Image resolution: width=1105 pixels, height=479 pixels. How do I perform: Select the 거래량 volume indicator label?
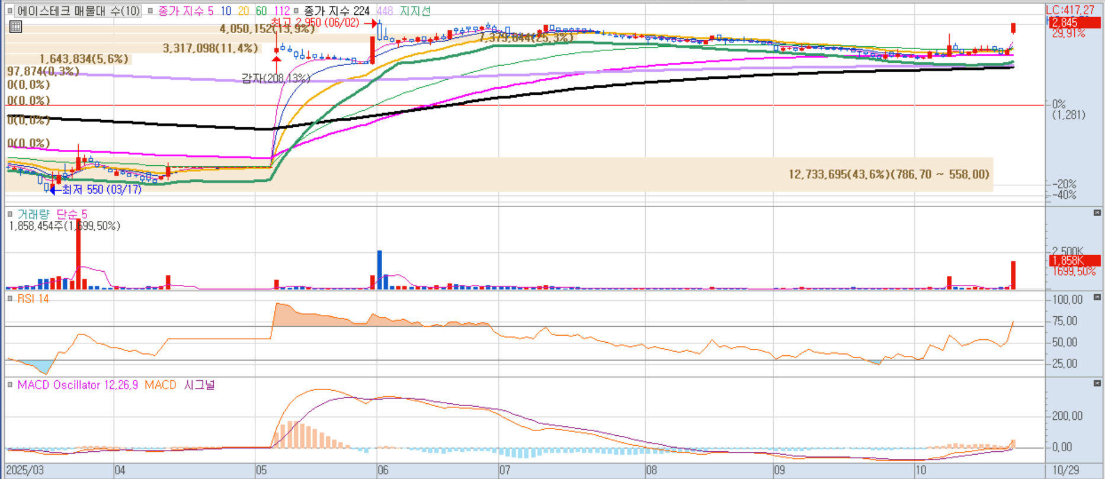(x=33, y=214)
